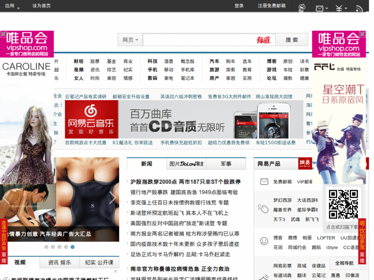
Task: Click the 房产 navigation link
Action: 214,78
